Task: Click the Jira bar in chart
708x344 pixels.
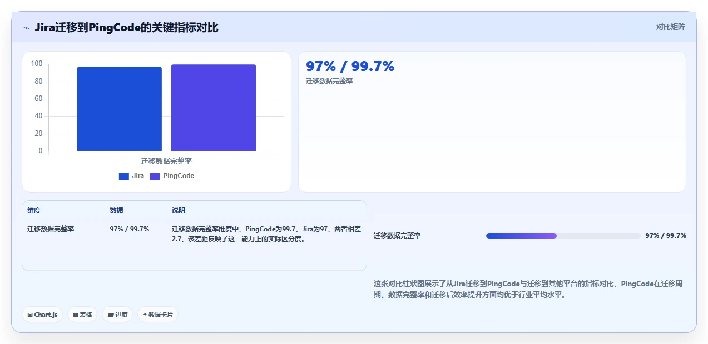Action: pyautogui.click(x=119, y=109)
